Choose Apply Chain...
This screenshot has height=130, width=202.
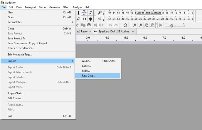(x=38, y=93)
